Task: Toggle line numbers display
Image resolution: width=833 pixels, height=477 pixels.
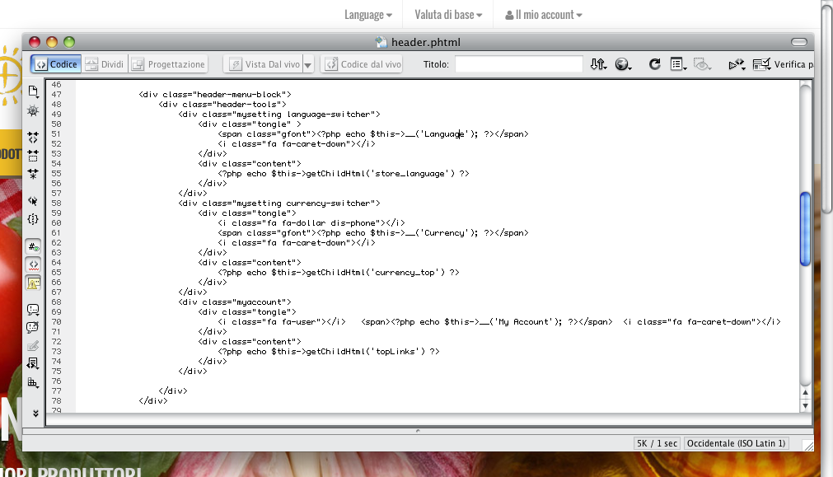Action: [x=33, y=246]
